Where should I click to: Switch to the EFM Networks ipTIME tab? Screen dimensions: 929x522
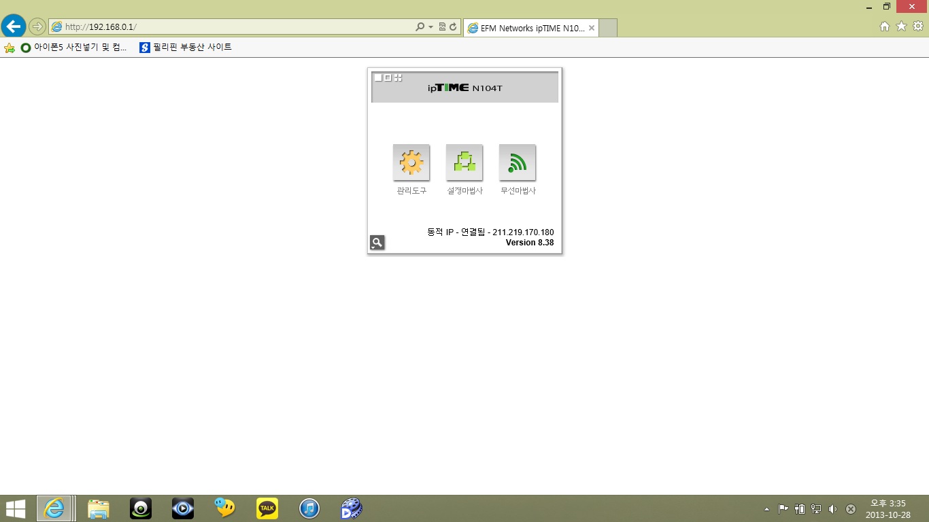tap(531, 28)
